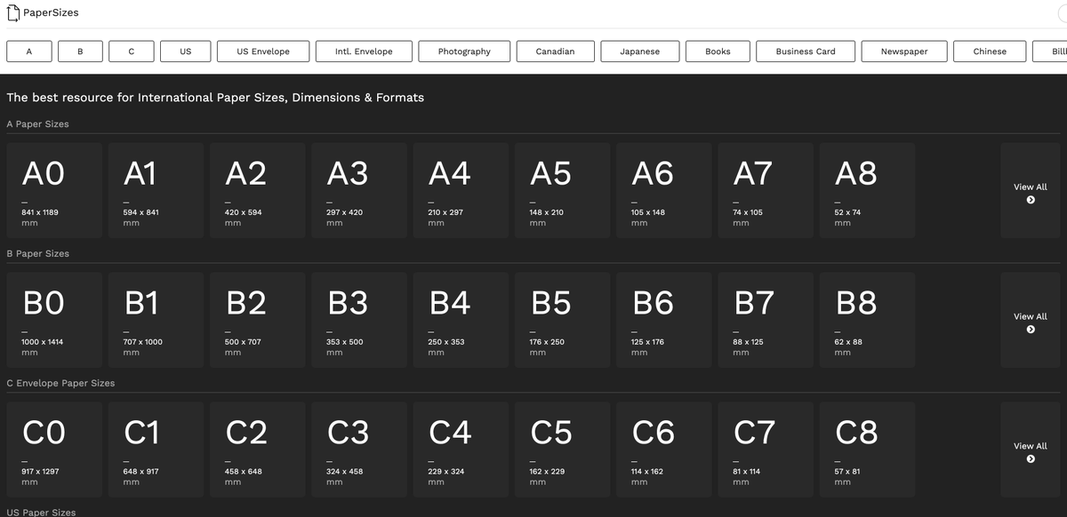The height and width of the screenshot is (517, 1067).
Task: Open the C4 envelope size card
Action: point(461,450)
